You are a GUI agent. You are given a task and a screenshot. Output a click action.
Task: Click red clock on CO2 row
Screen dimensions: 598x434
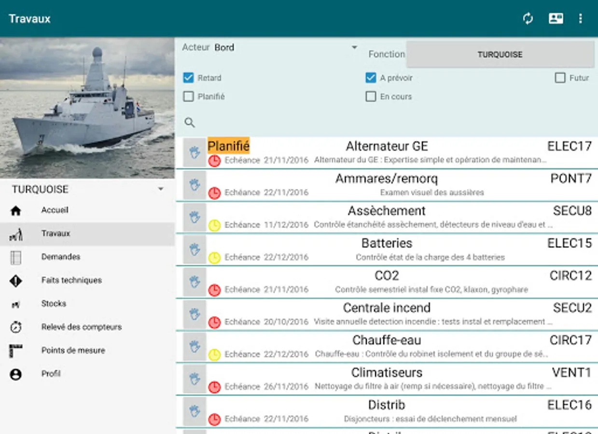tap(214, 290)
